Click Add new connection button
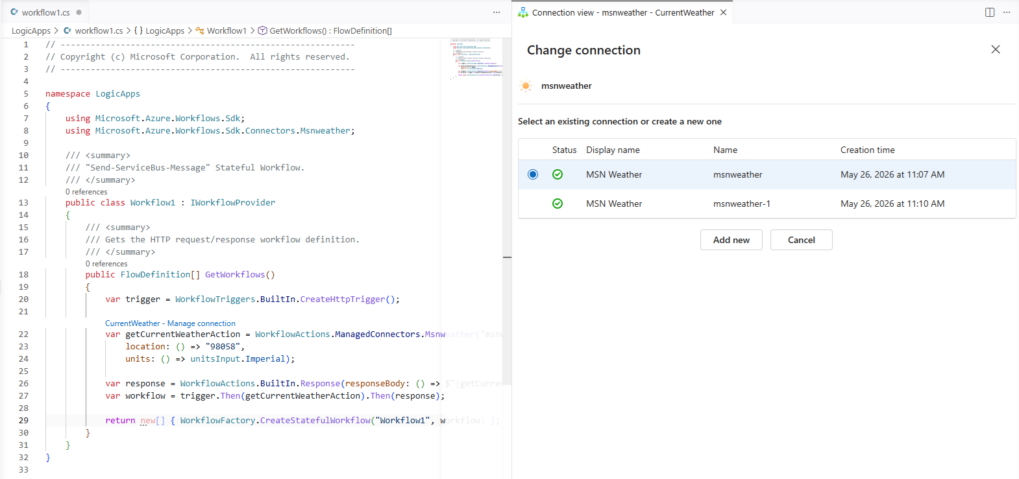The width and height of the screenshot is (1019, 479). coord(731,240)
